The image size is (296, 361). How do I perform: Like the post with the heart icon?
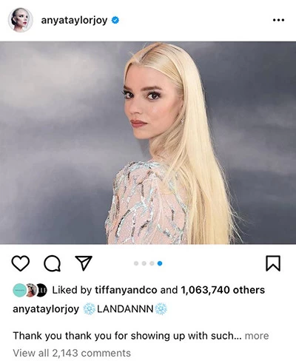pyautogui.click(x=21, y=263)
